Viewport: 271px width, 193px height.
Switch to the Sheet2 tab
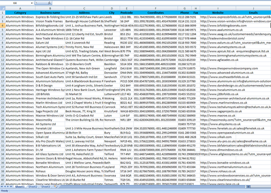click(33, 187)
